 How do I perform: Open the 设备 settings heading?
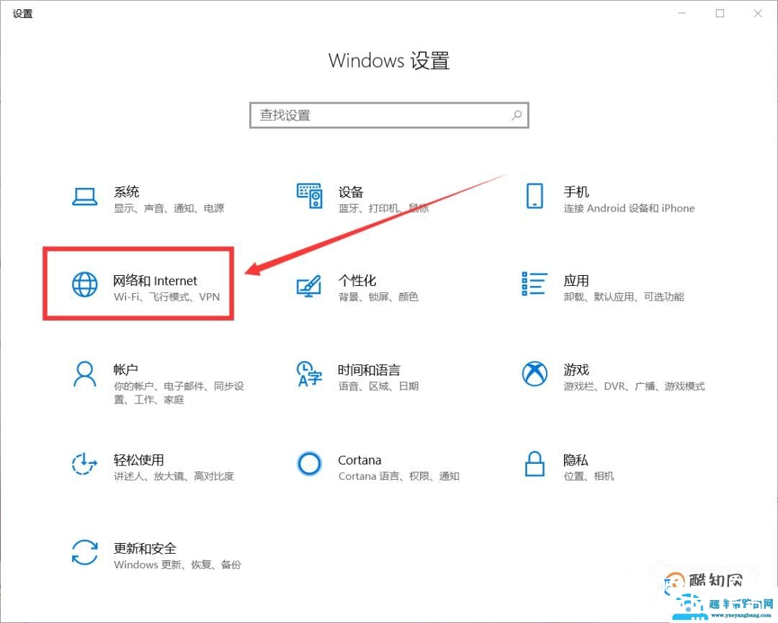point(351,192)
